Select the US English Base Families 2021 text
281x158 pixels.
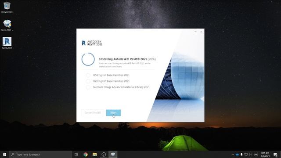point(111,75)
